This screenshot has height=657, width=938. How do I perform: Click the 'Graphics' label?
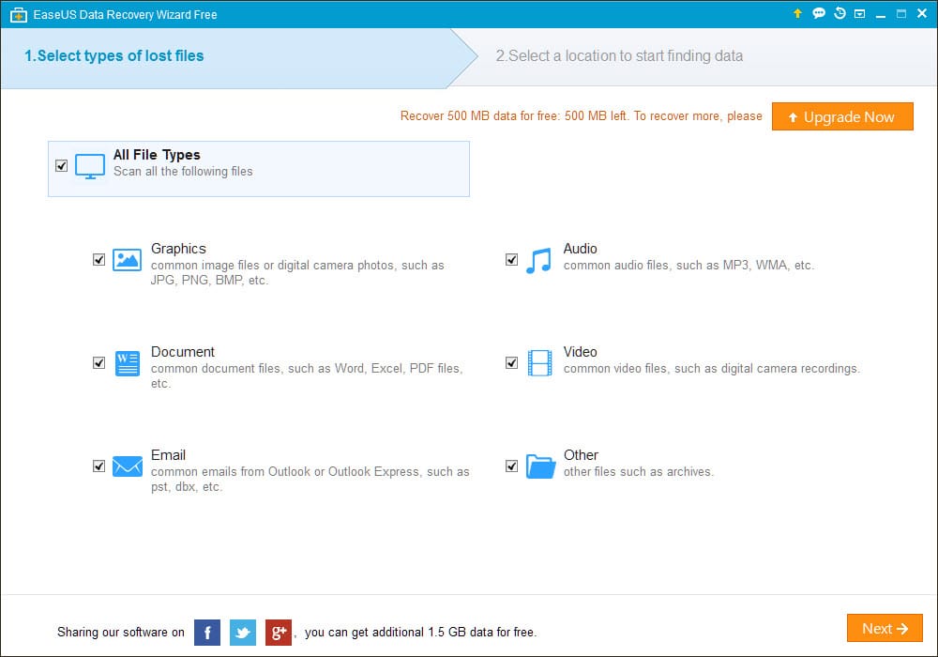[x=178, y=249]
